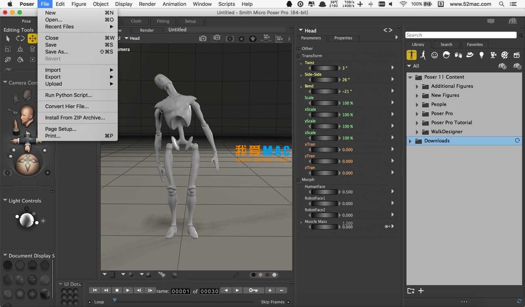This screenshot has width=525, height=307.
Task: Click the Stop button in animation controls
Action: [x=117, y=290]
